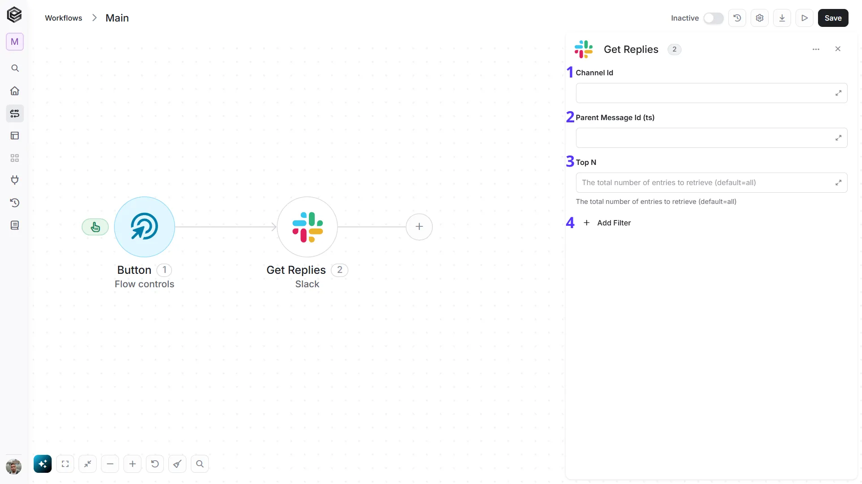Expand the Parent Message Id editor

838,138
